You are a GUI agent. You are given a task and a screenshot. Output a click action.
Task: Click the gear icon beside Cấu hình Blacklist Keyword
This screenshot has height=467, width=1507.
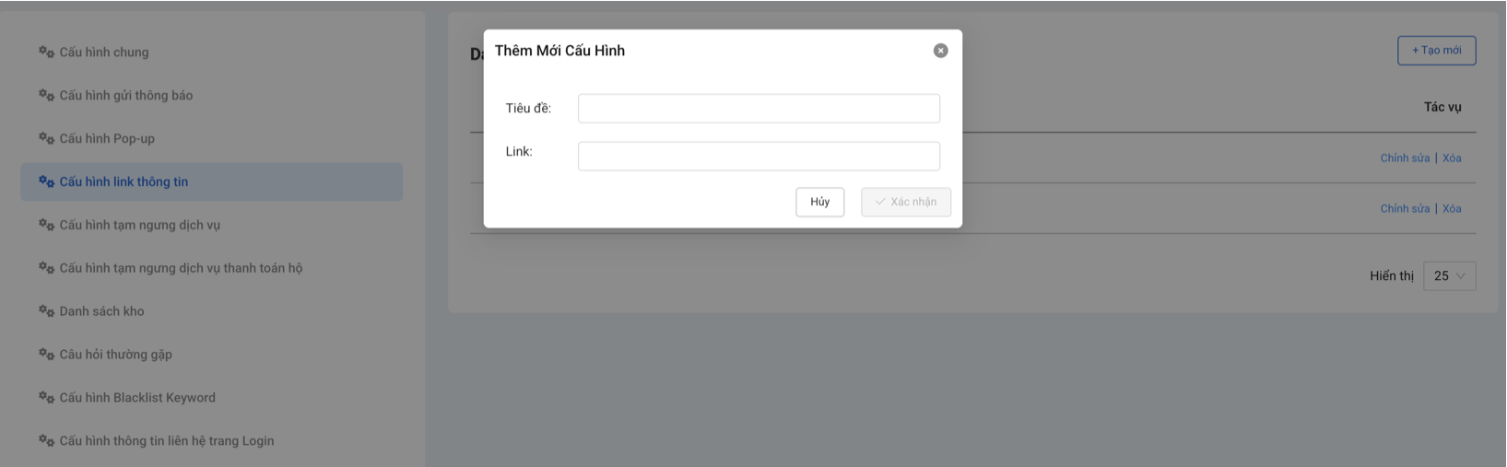[46, 398]
